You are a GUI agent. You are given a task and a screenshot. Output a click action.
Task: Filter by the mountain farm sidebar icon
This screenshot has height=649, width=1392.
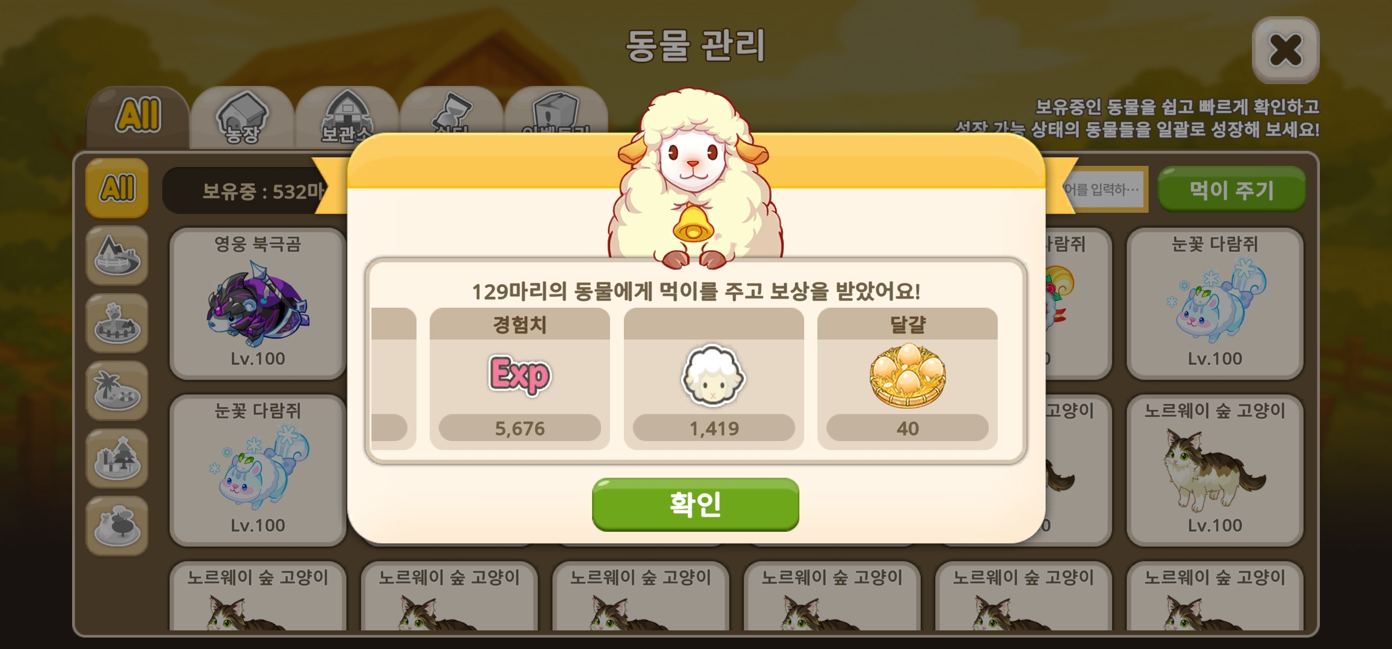click(x=117, y=255)
